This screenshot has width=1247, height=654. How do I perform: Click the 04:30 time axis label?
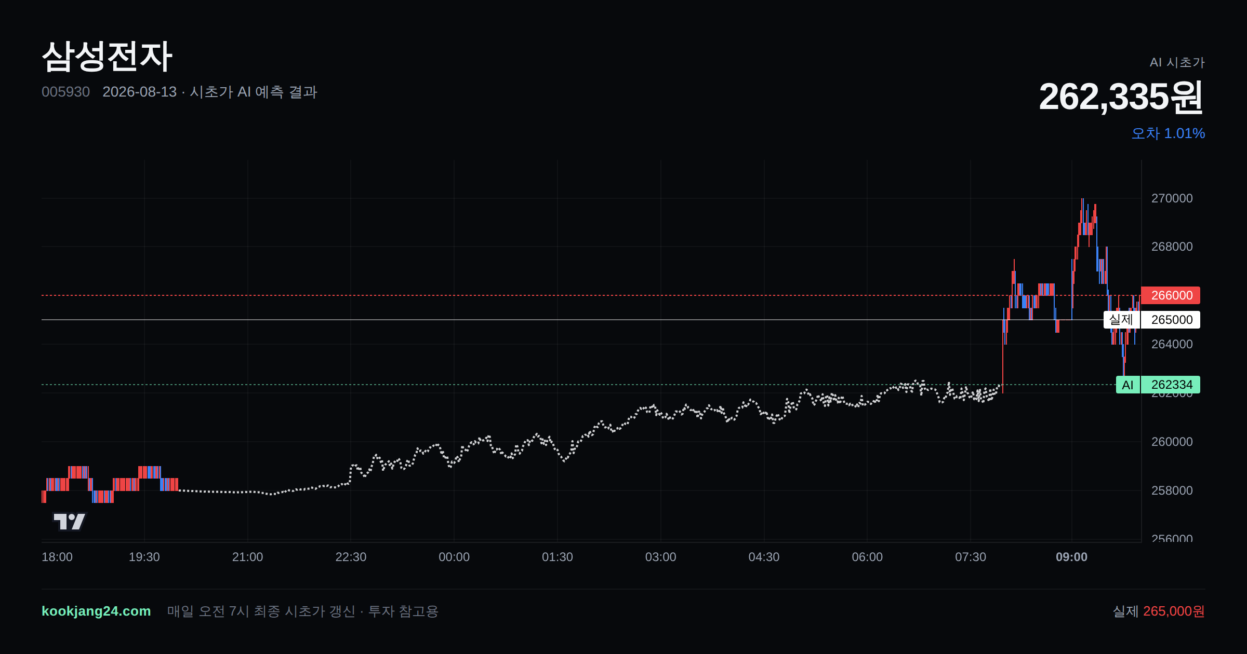click(764, 557)
